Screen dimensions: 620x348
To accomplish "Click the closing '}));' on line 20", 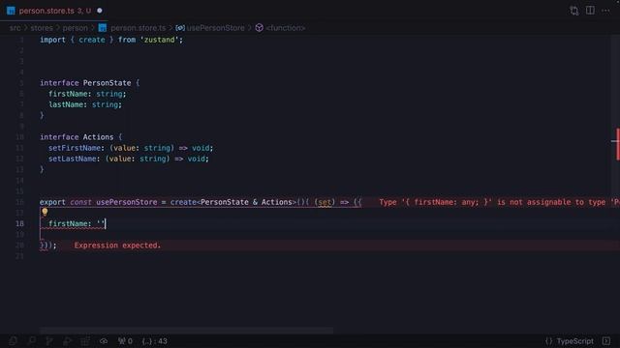I will point(47,245).
